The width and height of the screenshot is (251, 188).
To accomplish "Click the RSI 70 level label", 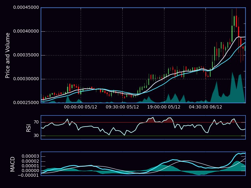I will [x=36, y=122].
